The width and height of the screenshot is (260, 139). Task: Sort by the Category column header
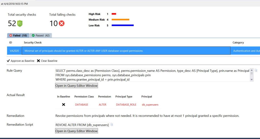238,42
